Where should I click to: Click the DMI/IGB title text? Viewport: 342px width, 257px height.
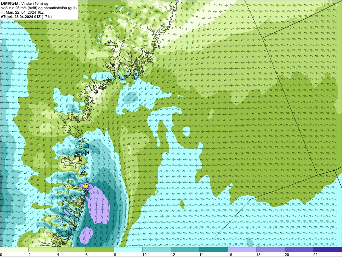click(9, 3)
